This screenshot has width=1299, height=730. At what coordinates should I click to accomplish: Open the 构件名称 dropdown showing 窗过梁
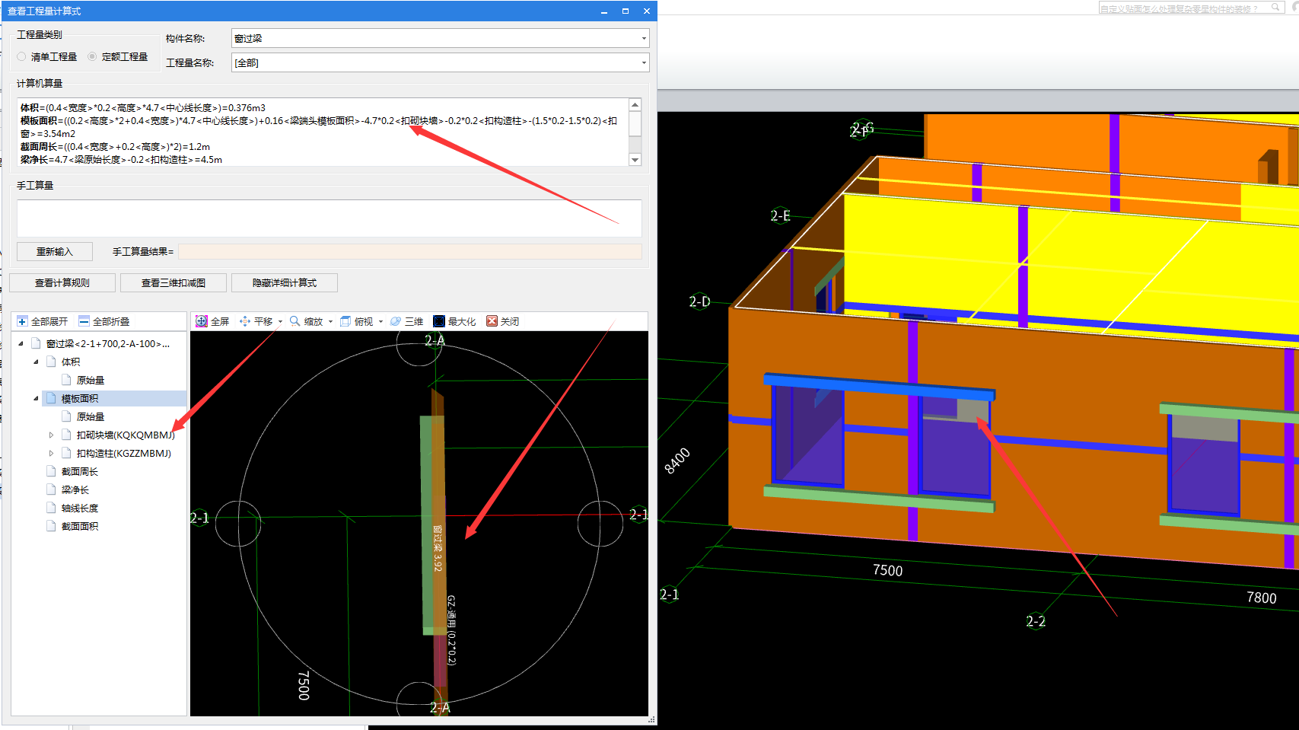point(440,38)
